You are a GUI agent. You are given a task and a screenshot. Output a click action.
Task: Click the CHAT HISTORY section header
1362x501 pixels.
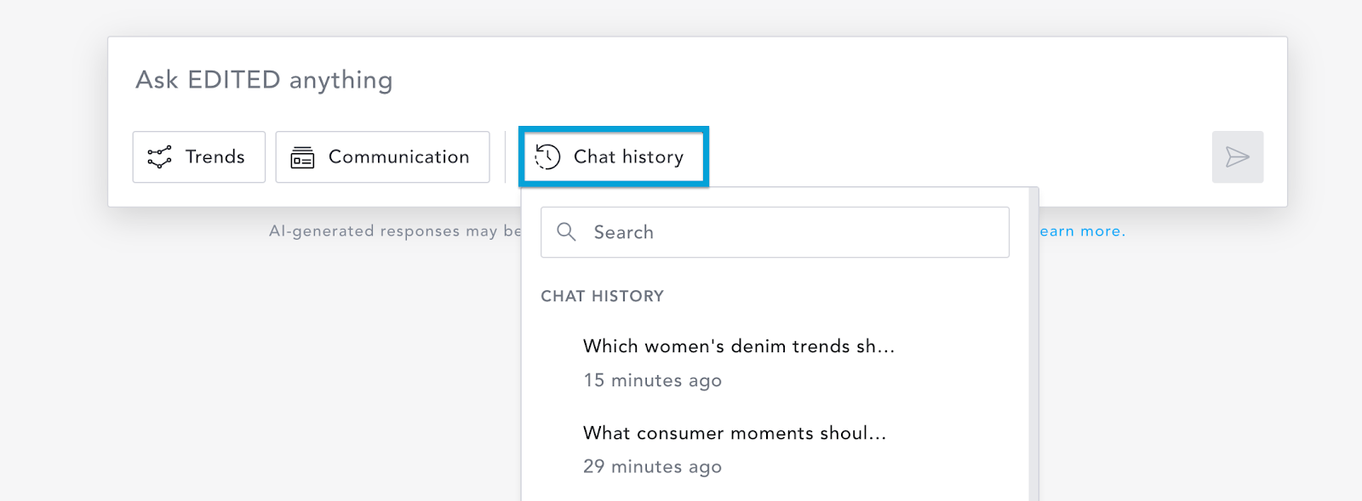coord(602,296)
